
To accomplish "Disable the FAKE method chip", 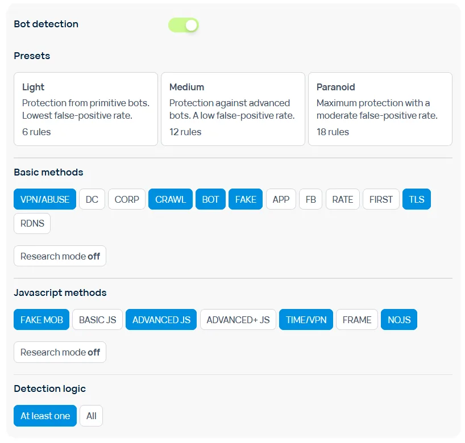I will click(246, 199).
